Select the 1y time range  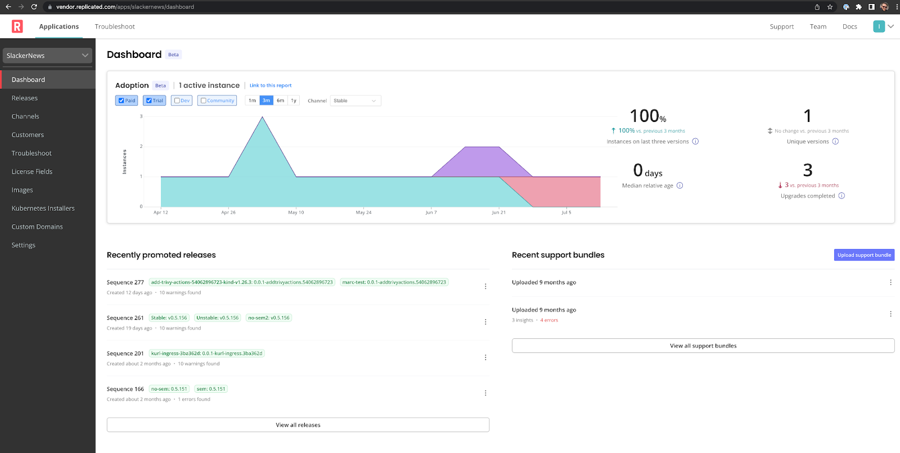pyautogui.click(x=294, y=101)
